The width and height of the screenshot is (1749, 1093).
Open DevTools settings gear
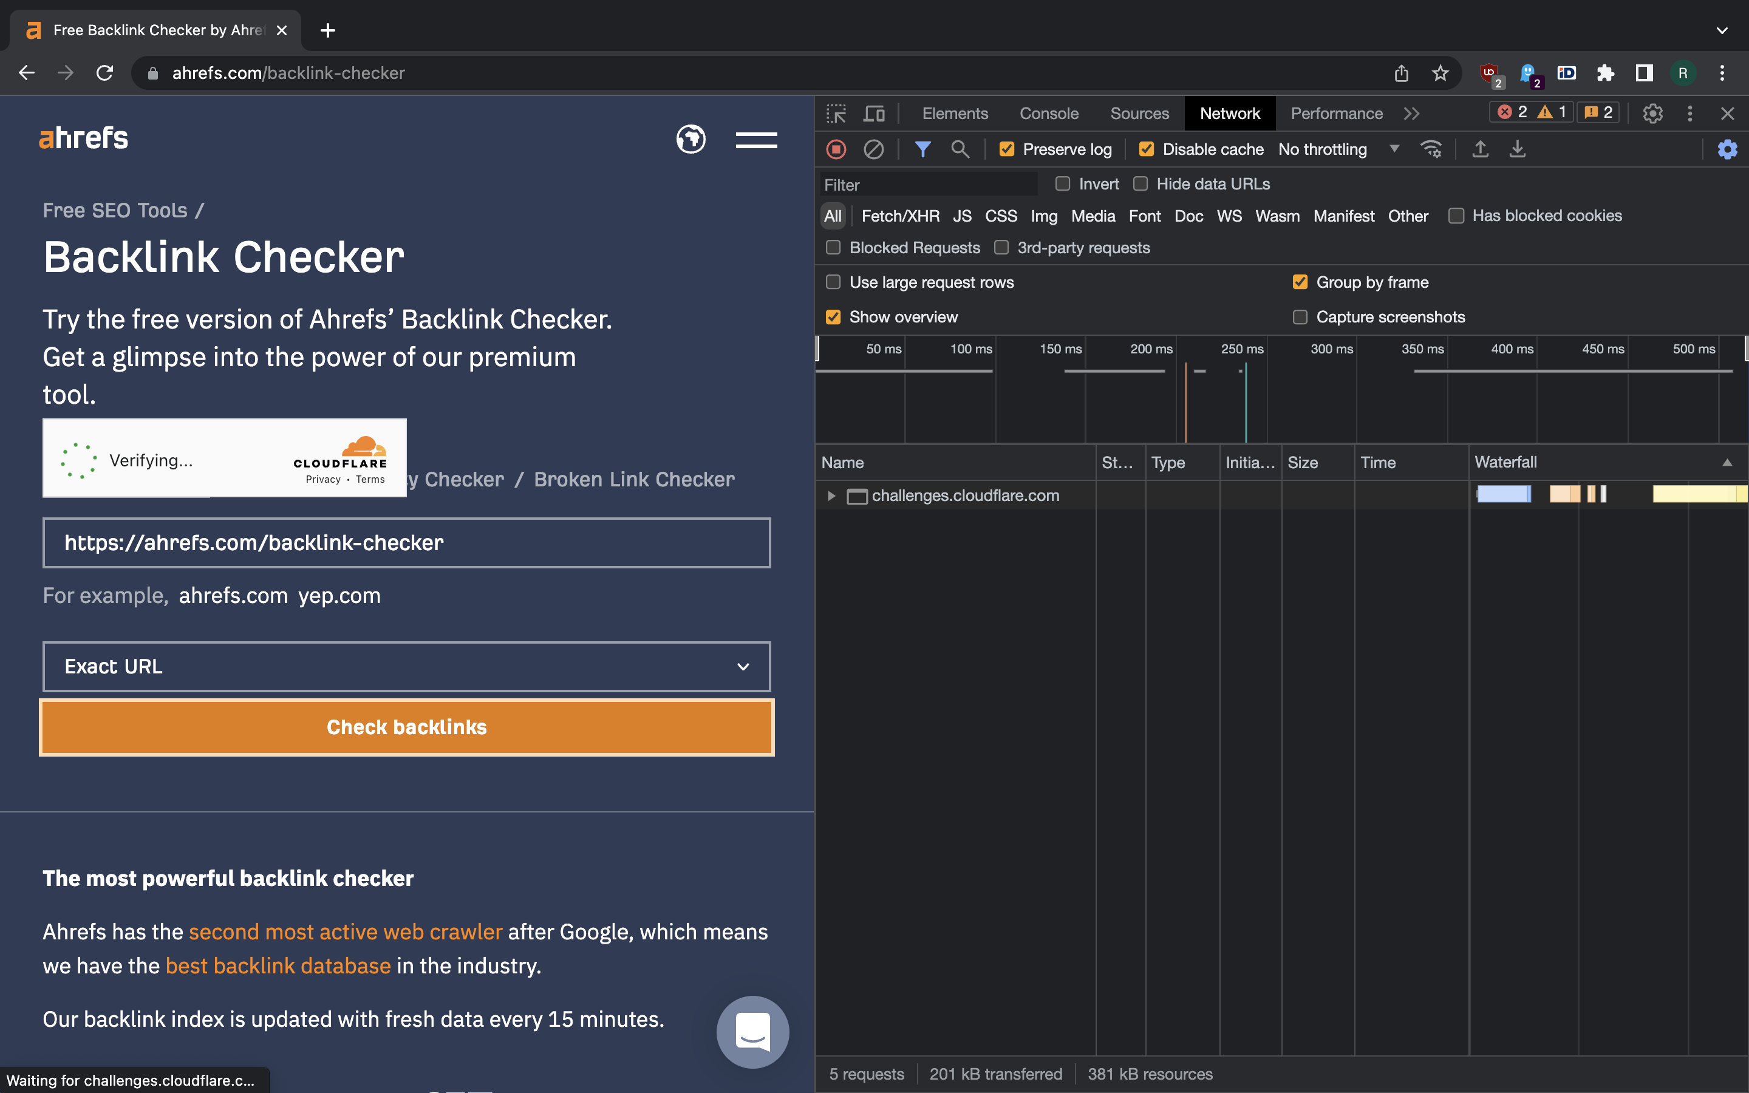coord(1653,114)
